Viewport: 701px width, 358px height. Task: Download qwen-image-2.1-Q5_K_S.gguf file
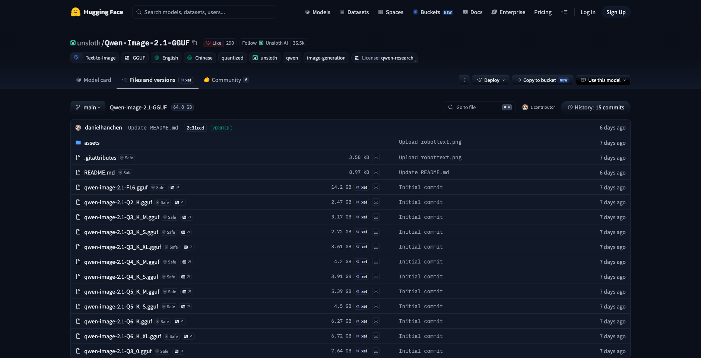tap(376, 306)
